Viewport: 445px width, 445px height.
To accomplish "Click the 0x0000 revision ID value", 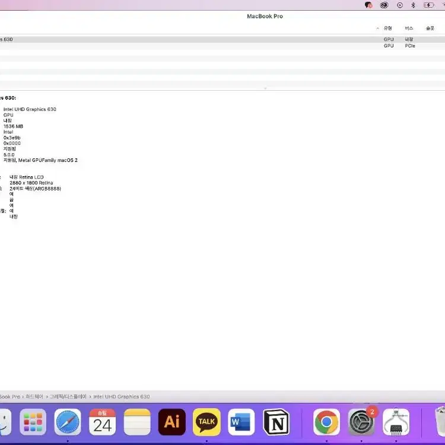I will 12,144.
